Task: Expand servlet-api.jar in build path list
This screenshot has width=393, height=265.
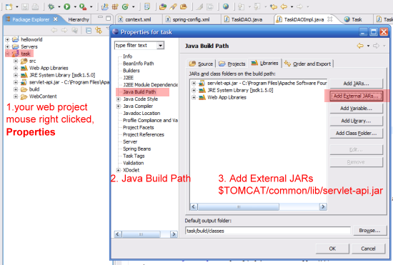Action: [194, 83]
